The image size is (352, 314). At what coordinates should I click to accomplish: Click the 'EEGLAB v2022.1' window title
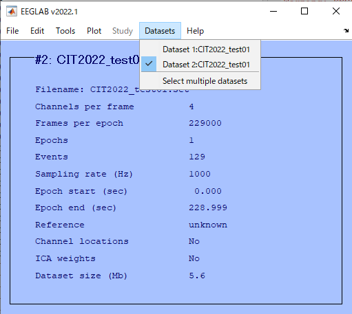(x=49, y=12)
